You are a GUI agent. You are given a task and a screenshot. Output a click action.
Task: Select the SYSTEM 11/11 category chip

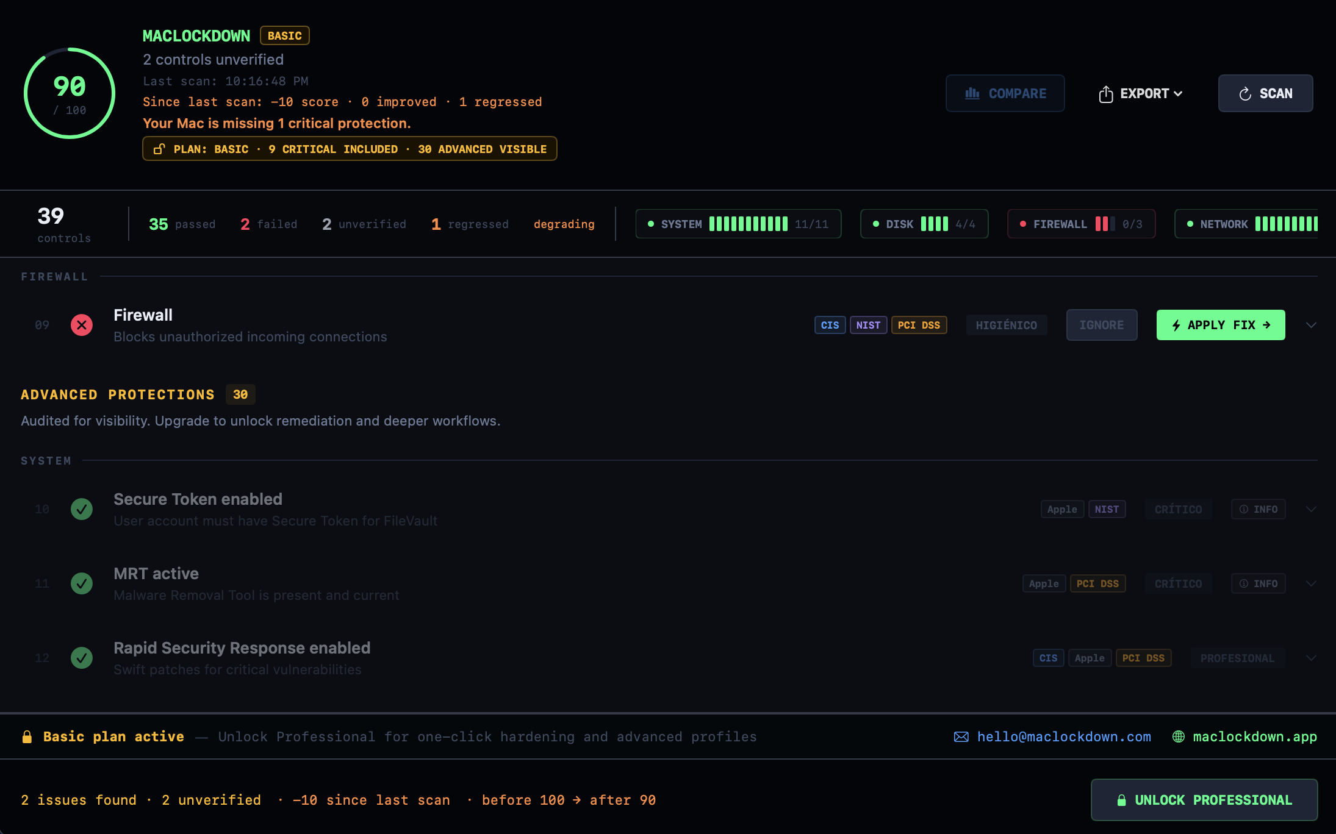pos(738,224)
